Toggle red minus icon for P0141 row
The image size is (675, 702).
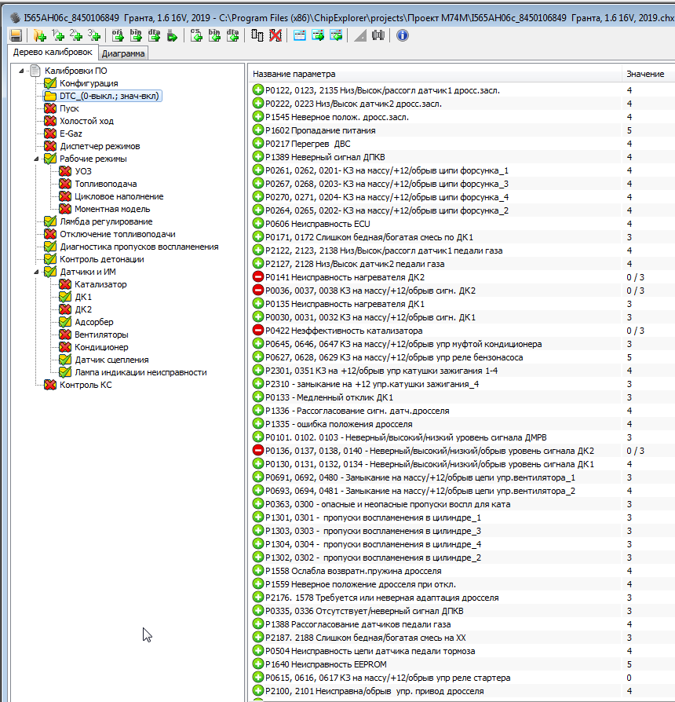click(x=258, y=277)
